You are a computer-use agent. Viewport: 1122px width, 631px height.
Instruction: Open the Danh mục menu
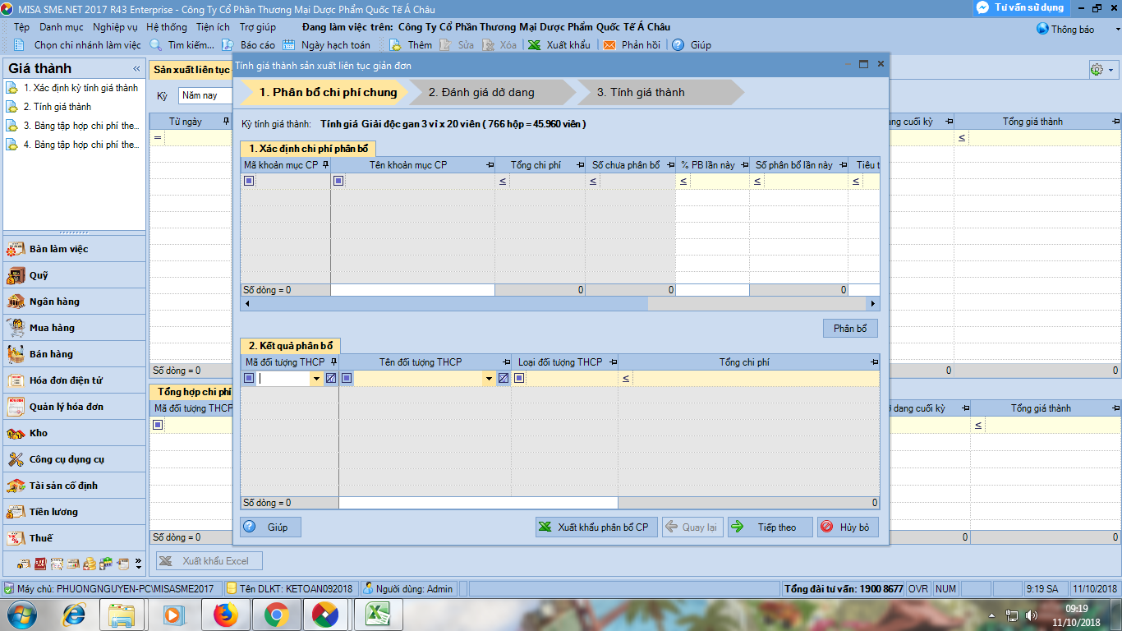coord(62,27)
